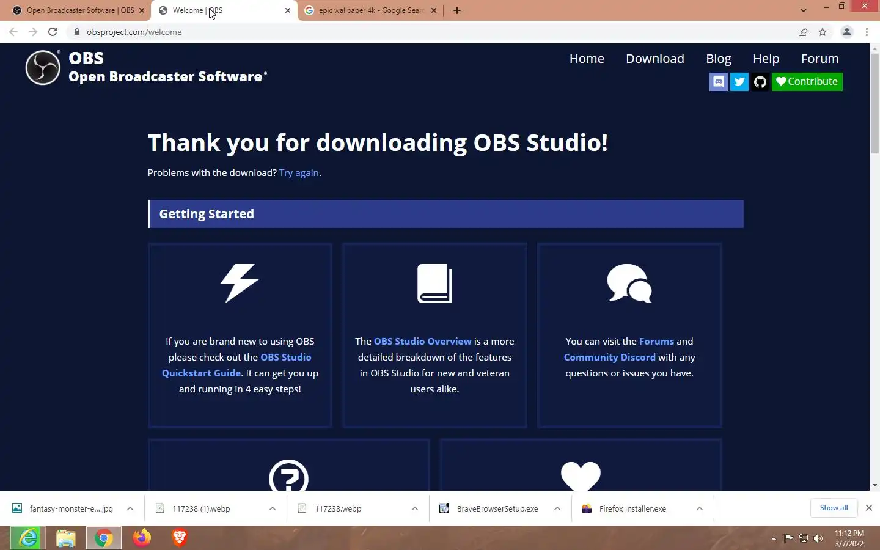The width and height of the screenshot is (880, 550).
Task: Follow the Forums link
Action: (656, 342)
